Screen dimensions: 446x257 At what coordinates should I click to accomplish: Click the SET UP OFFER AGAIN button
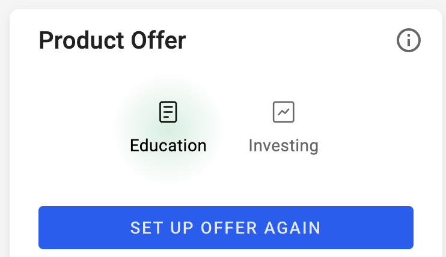click(x=226, y=228)
